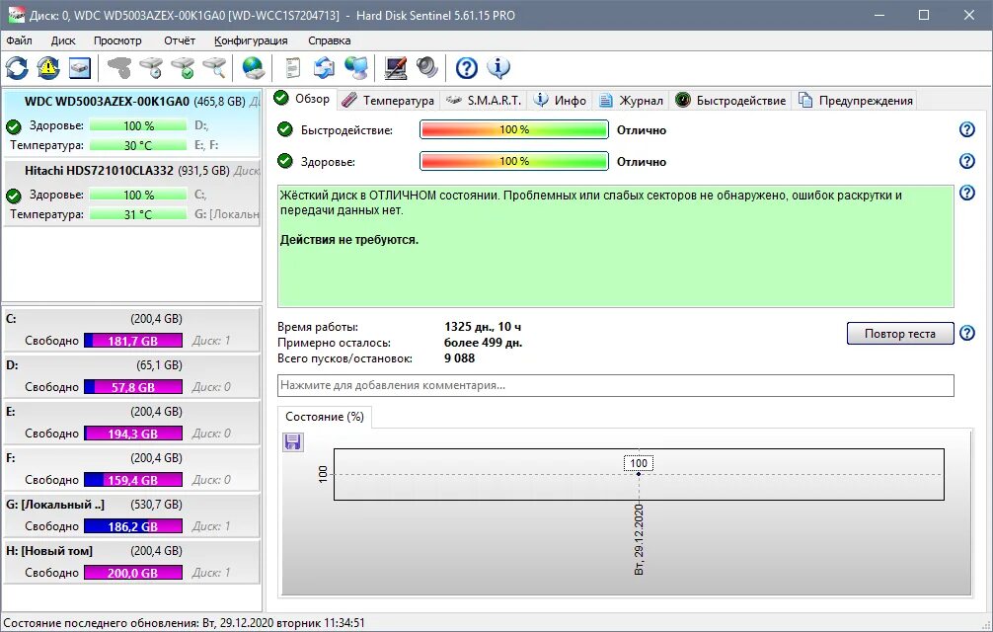
Task: Click the WDC disk Здоровье 100 % bar
Action: (x=138, y=125)
